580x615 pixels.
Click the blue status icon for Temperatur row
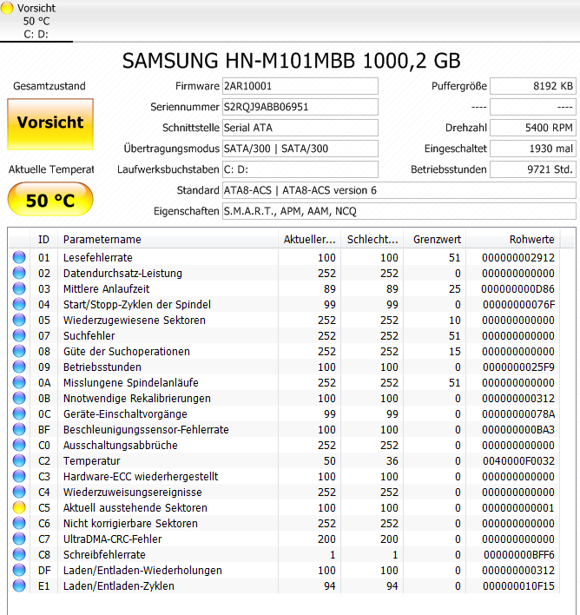[x=19, y=460]
